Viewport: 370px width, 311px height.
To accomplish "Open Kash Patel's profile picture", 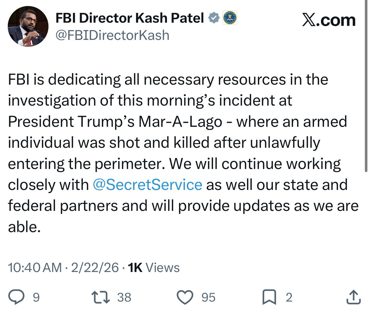I will [x=28, y=26].
